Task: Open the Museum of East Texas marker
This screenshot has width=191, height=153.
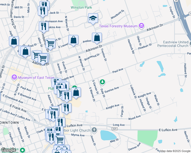Action: point(14,77)
